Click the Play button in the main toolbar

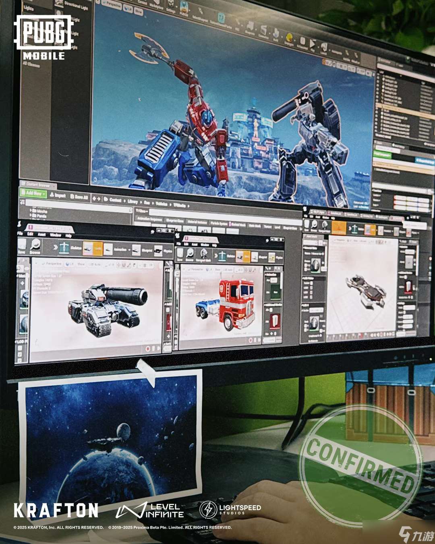coord(312,43)
